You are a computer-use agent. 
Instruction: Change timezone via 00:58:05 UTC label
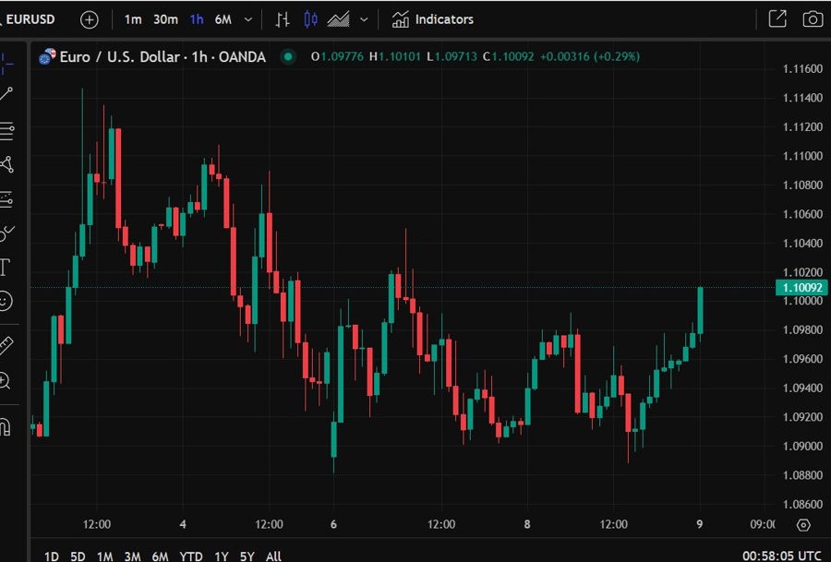[781, 556]
